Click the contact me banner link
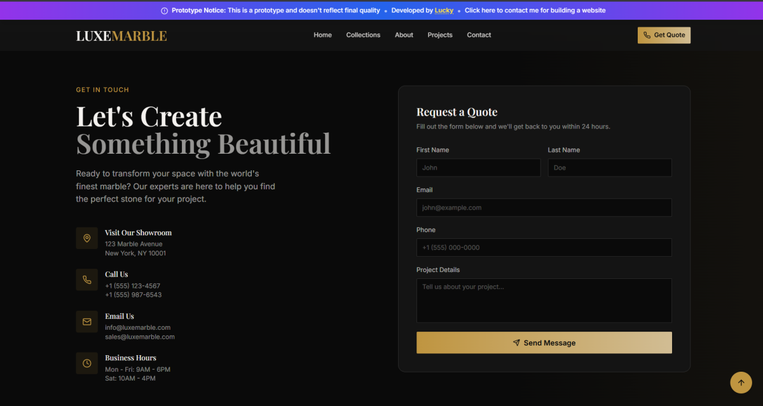The height and width of the screenshot is (406, 763). (535, 11)
